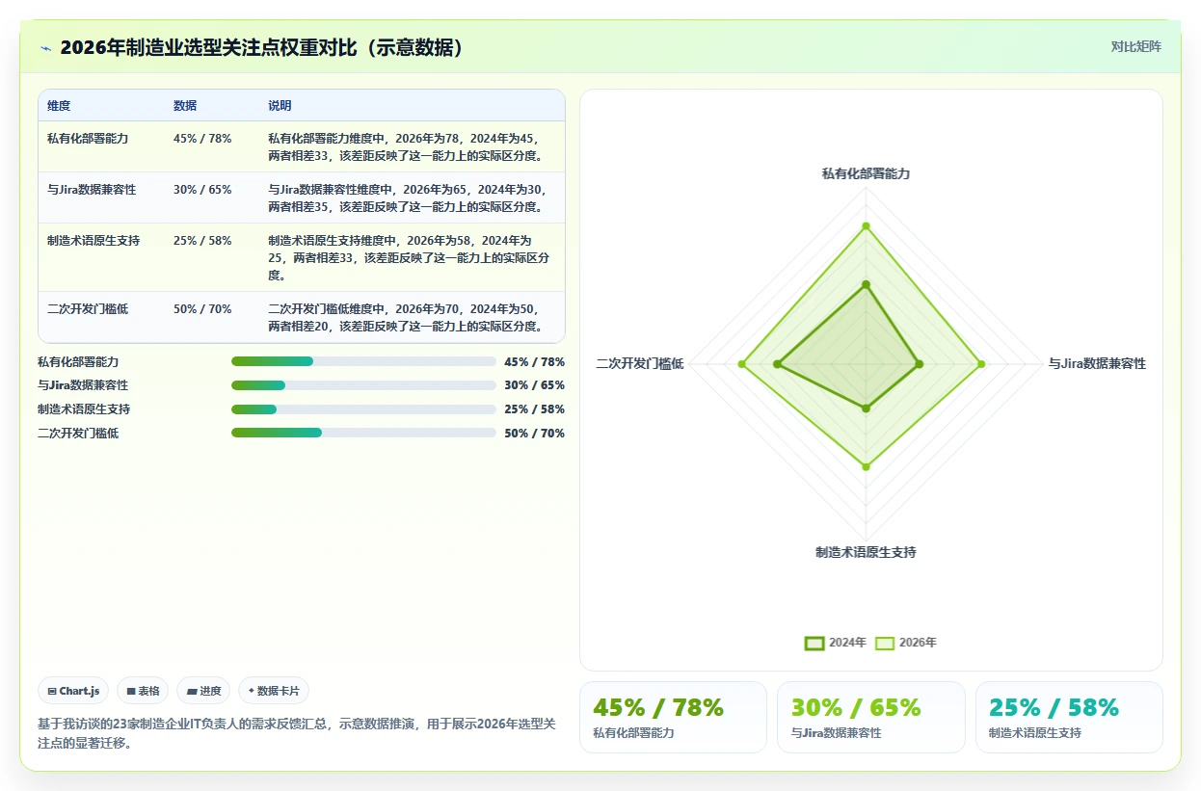This screenshot has width=1201, height=791.
Task: Select the 表格 chip
Action: pos(143,691)
